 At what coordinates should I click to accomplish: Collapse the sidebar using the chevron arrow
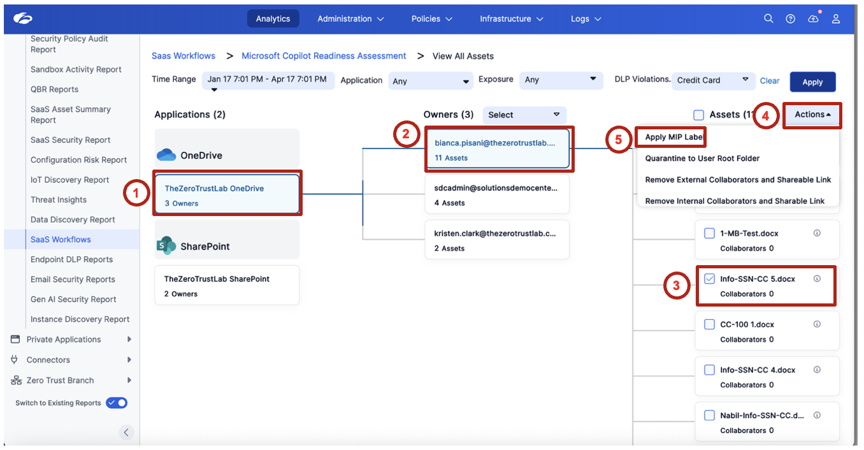pos(126,432)
